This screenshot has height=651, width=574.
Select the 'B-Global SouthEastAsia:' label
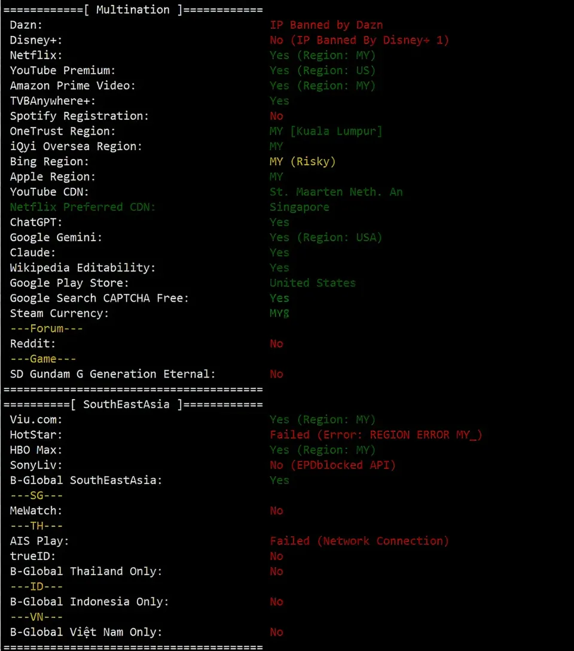click(86, 480)
